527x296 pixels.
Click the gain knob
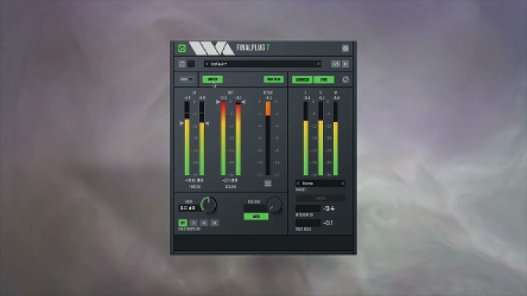(209, 205)
